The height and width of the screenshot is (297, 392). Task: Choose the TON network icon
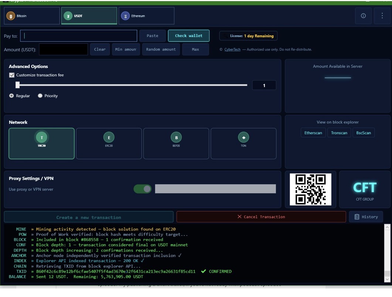click(x=243, y=137)
